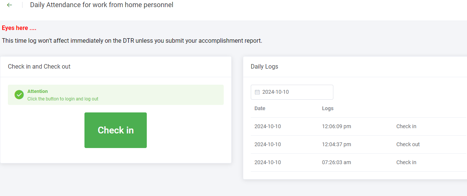467x196 pixels.
Task: Click the Logs column header
Action: point(328,108)
